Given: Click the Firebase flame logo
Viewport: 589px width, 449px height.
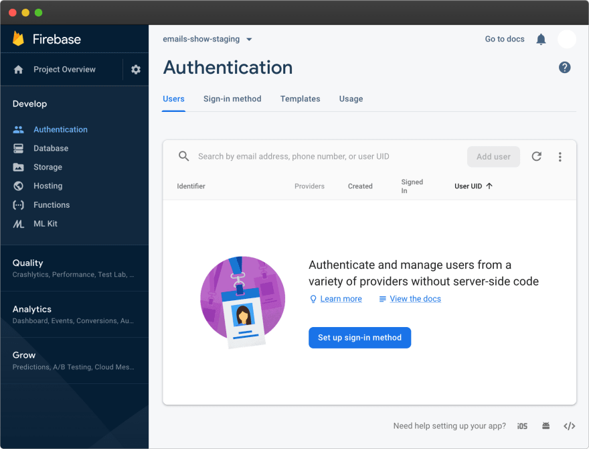Looking at the screenshot, I should tap(18, 39).
